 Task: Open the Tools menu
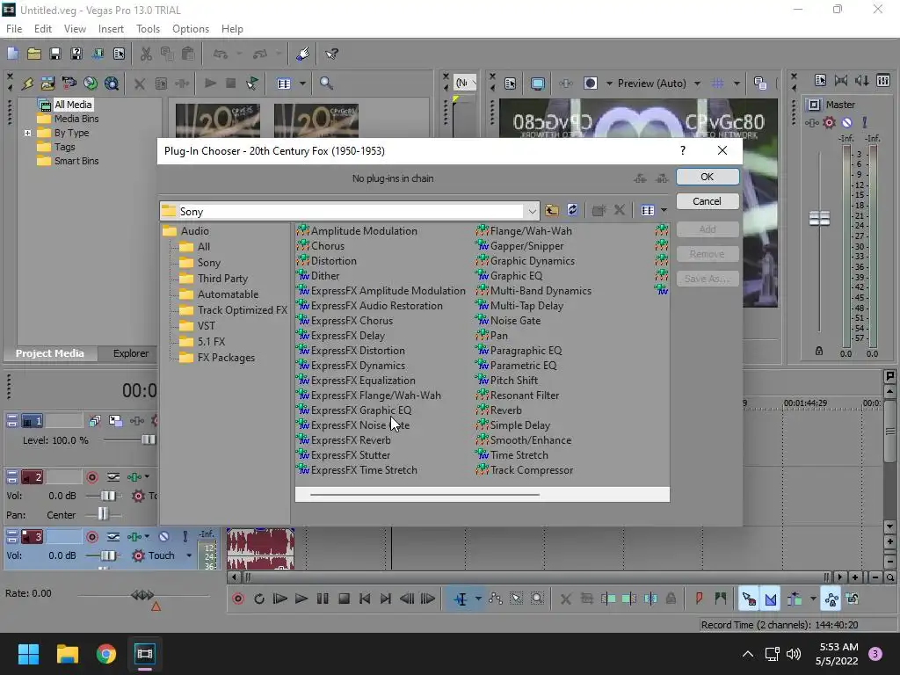148,29
